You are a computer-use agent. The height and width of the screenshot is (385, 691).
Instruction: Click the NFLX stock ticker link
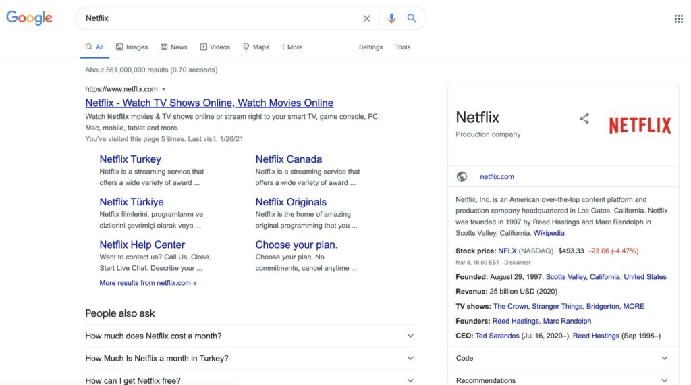coord(507,251)
